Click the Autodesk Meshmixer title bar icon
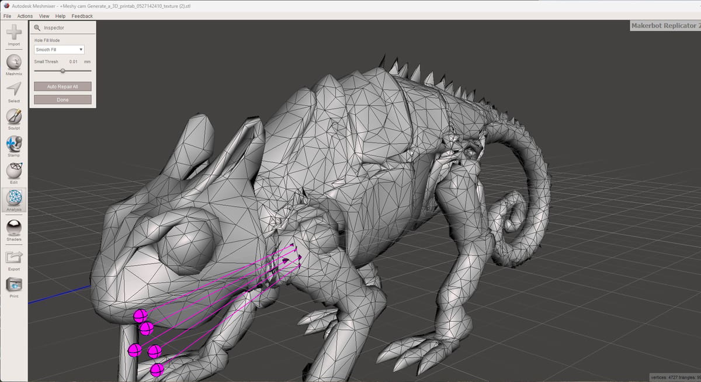This screenshot has width=701, height=382. coord(5,6)
